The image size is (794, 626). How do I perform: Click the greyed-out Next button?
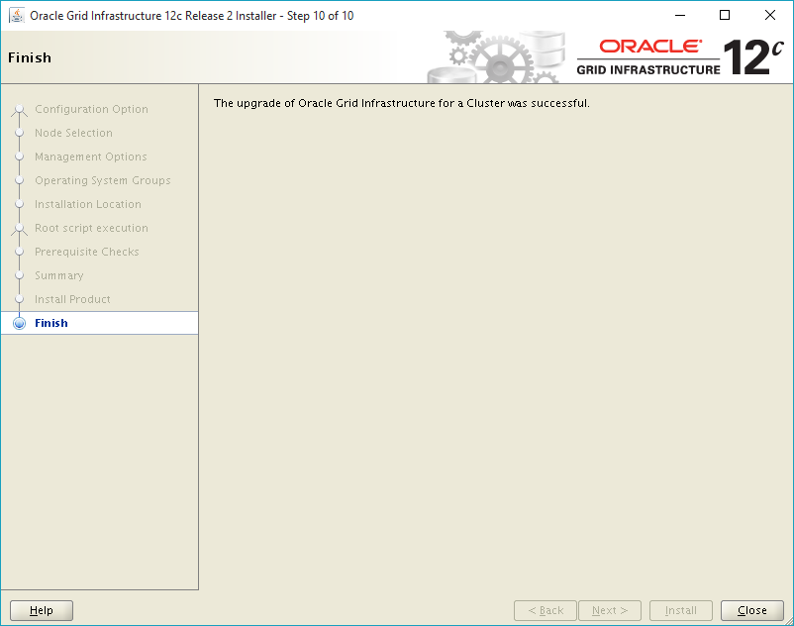[610, 610]
